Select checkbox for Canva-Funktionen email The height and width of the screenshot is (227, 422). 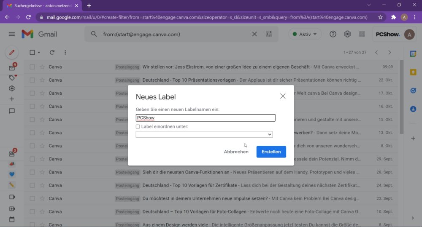32,172
